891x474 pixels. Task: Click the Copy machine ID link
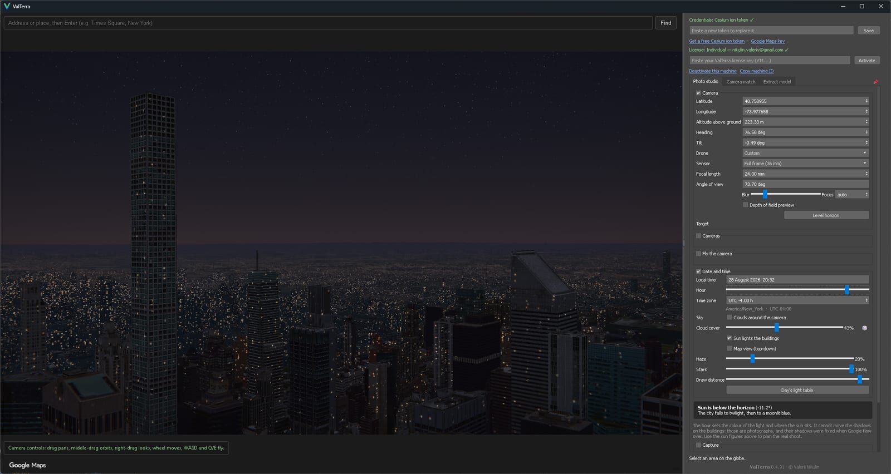click(x=756, y=71)
